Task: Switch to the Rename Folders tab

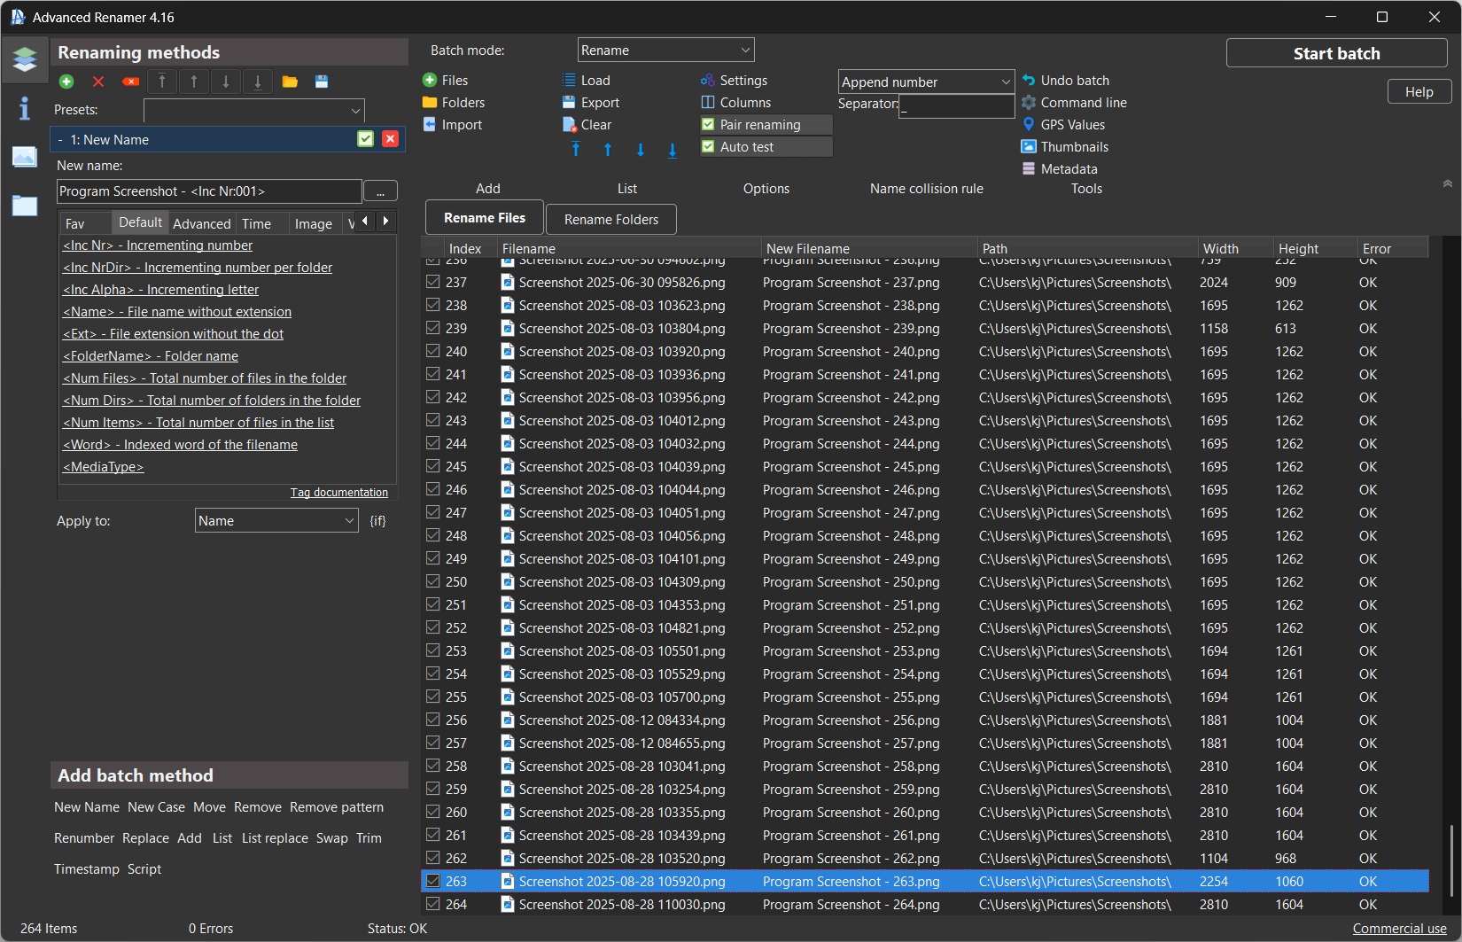Action: pos(610,220)
